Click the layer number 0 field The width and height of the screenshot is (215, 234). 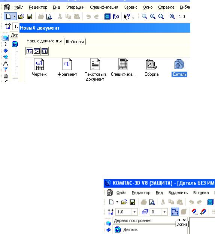[156, 212]
